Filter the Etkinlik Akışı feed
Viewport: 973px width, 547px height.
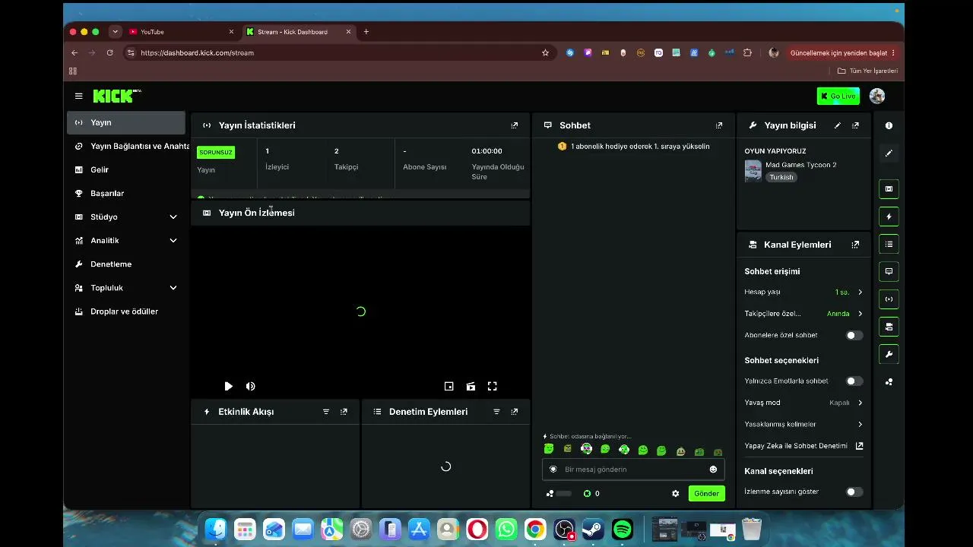[326, 412]
